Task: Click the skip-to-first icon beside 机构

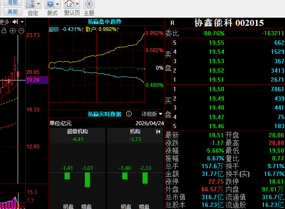Action: pyautogui.click(x=158, y=132)
